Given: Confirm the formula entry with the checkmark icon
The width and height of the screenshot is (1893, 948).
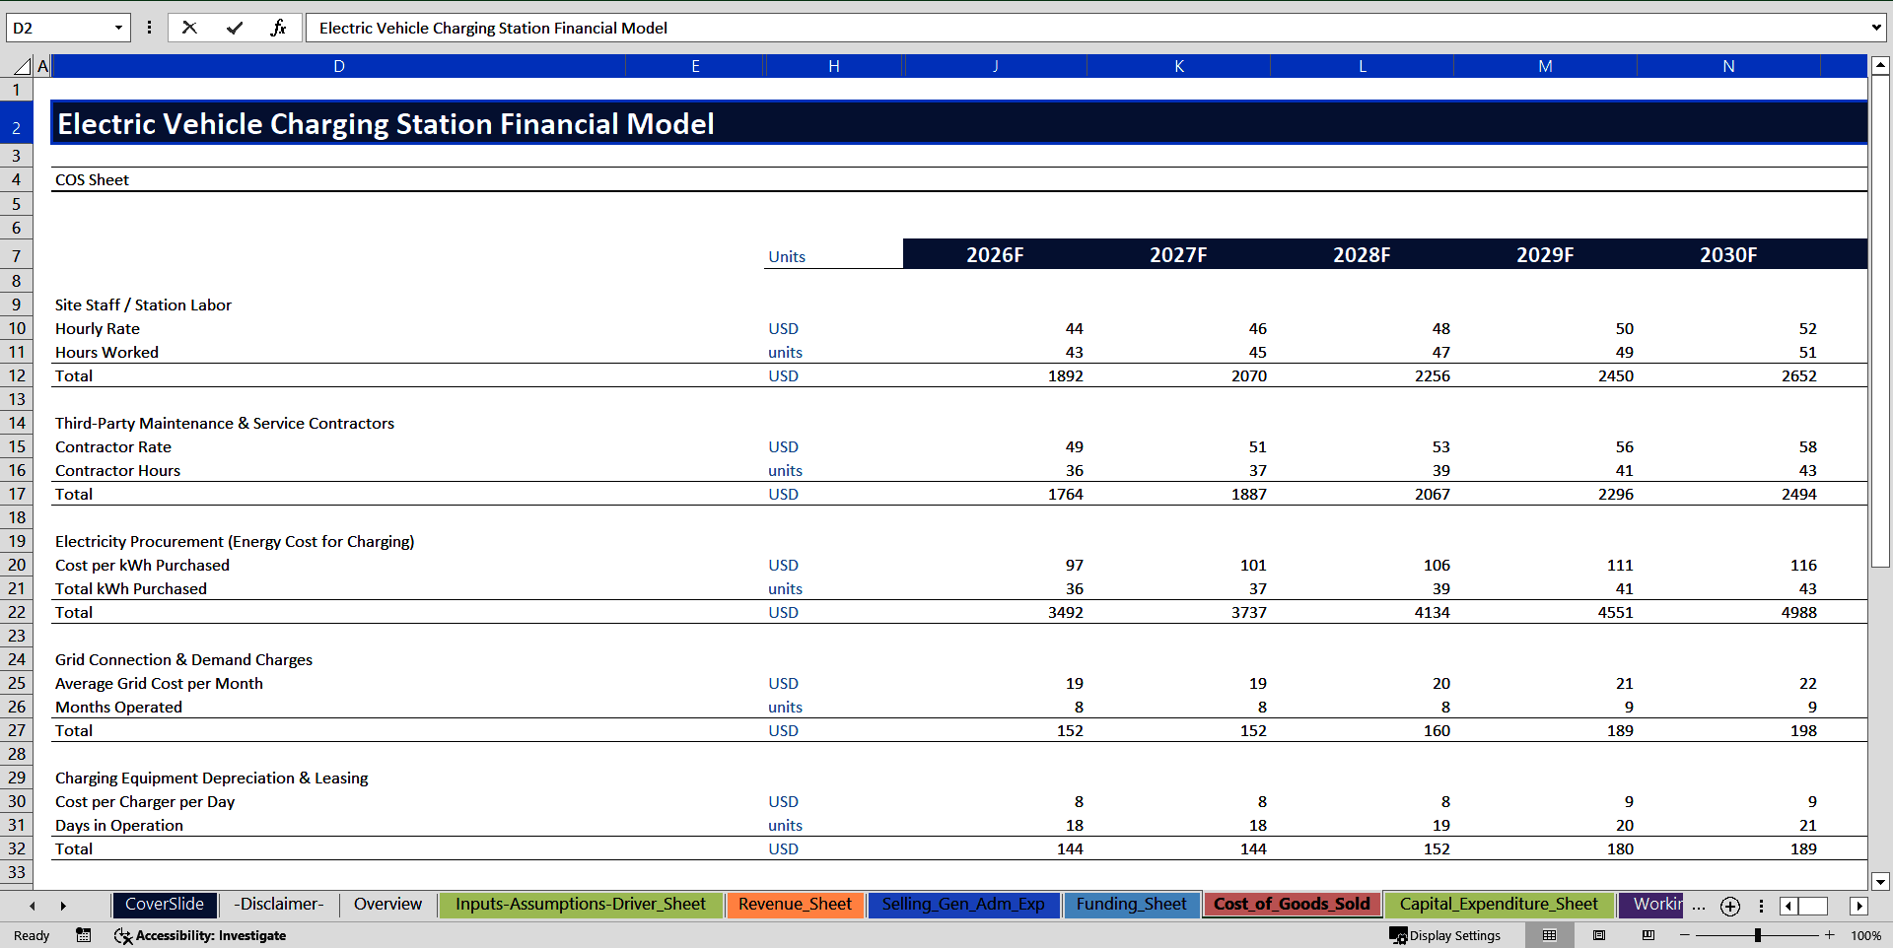Looking at the screenshot, I should click(x=235, y=28).
